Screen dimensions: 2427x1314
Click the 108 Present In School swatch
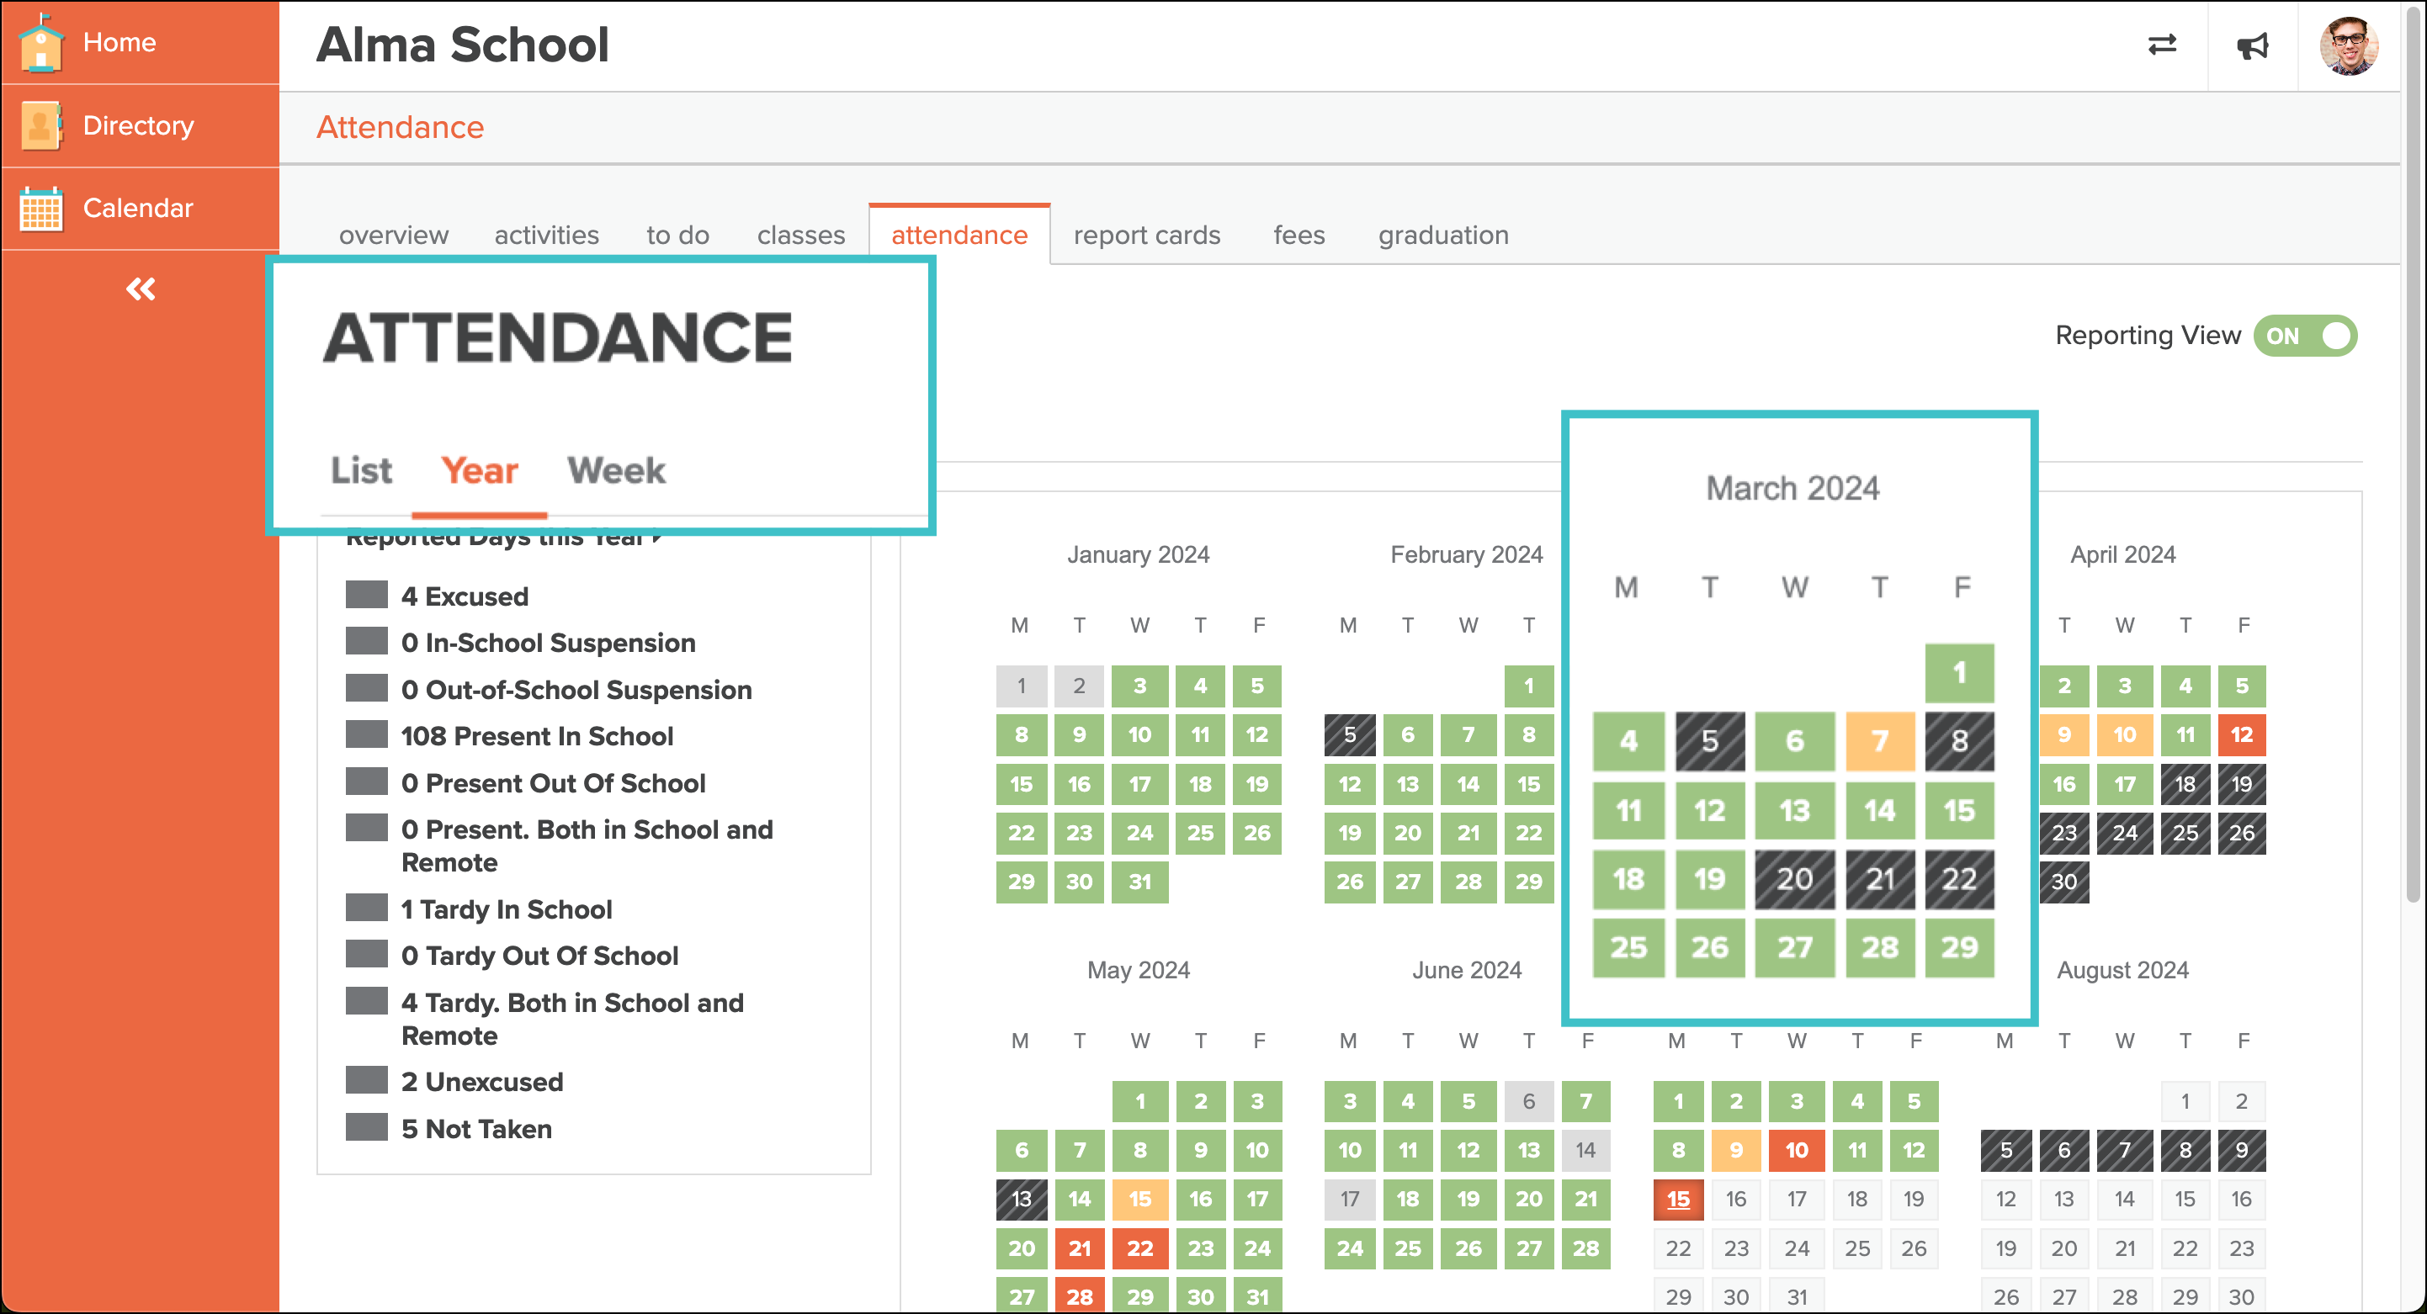tap(367, 734)
